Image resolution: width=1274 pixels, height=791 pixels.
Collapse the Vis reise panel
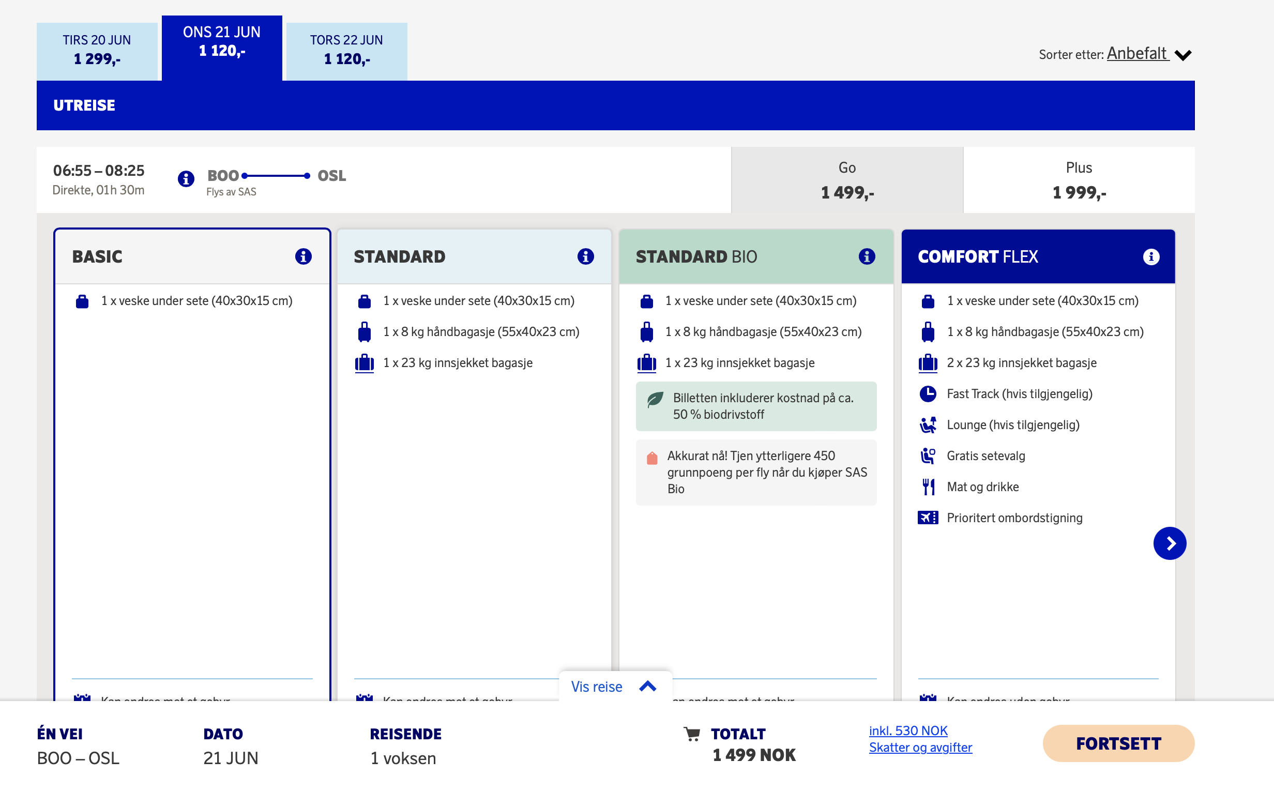click(x=615, y=687)
